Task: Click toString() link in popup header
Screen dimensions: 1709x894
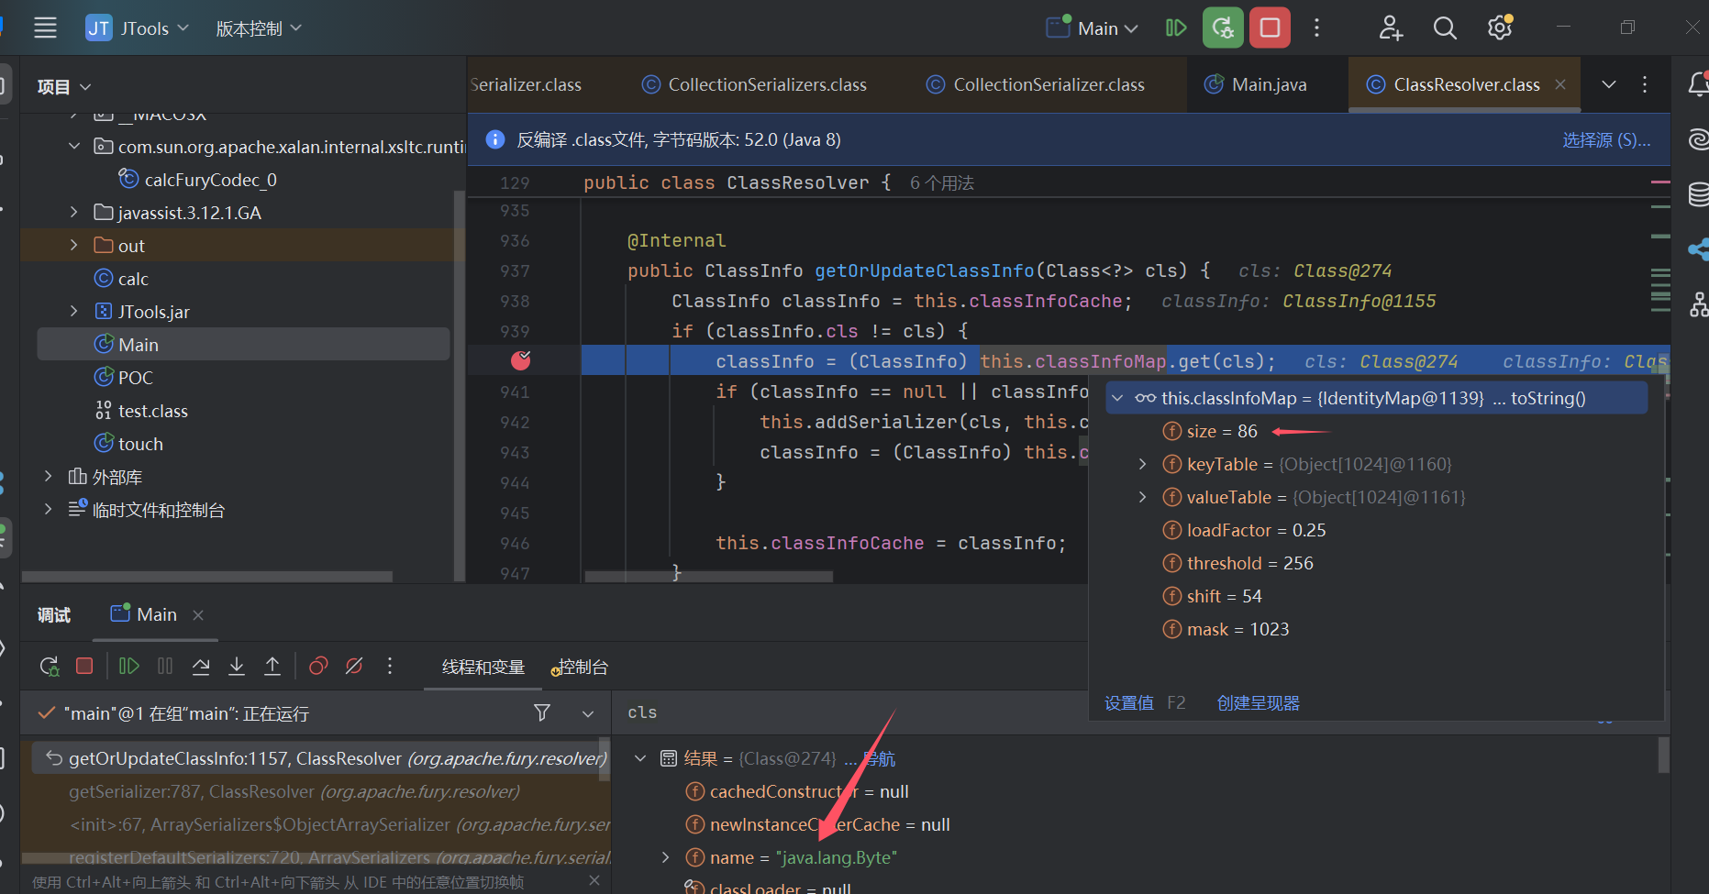Action: point(1548,398)
